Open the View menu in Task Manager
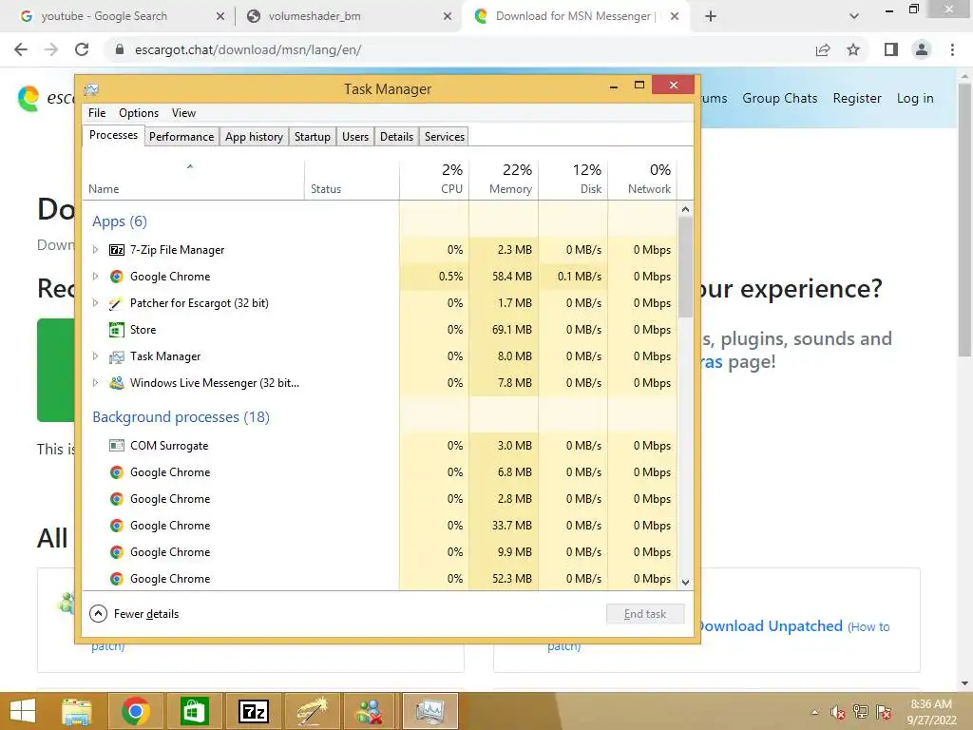This screenshot has width=973, height=730. pyautogui.click(x=183, y=113)
